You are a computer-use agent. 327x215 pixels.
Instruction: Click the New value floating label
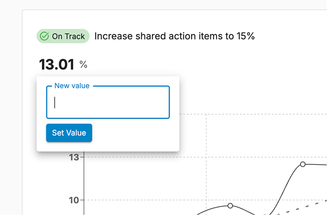coord(72,86)
